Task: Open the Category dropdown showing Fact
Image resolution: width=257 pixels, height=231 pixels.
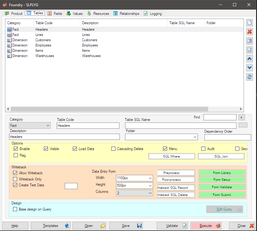Action: click(30, 126)
